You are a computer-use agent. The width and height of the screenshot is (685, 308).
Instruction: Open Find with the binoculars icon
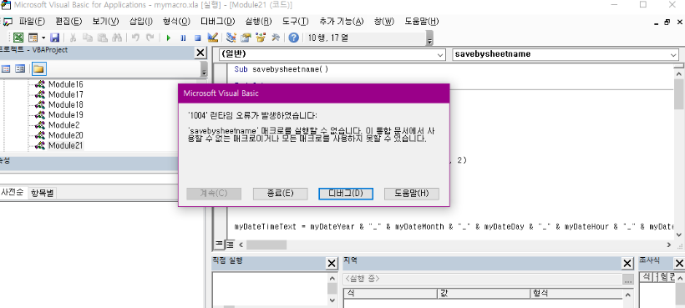pyautogui.click(x=116, y=38)
